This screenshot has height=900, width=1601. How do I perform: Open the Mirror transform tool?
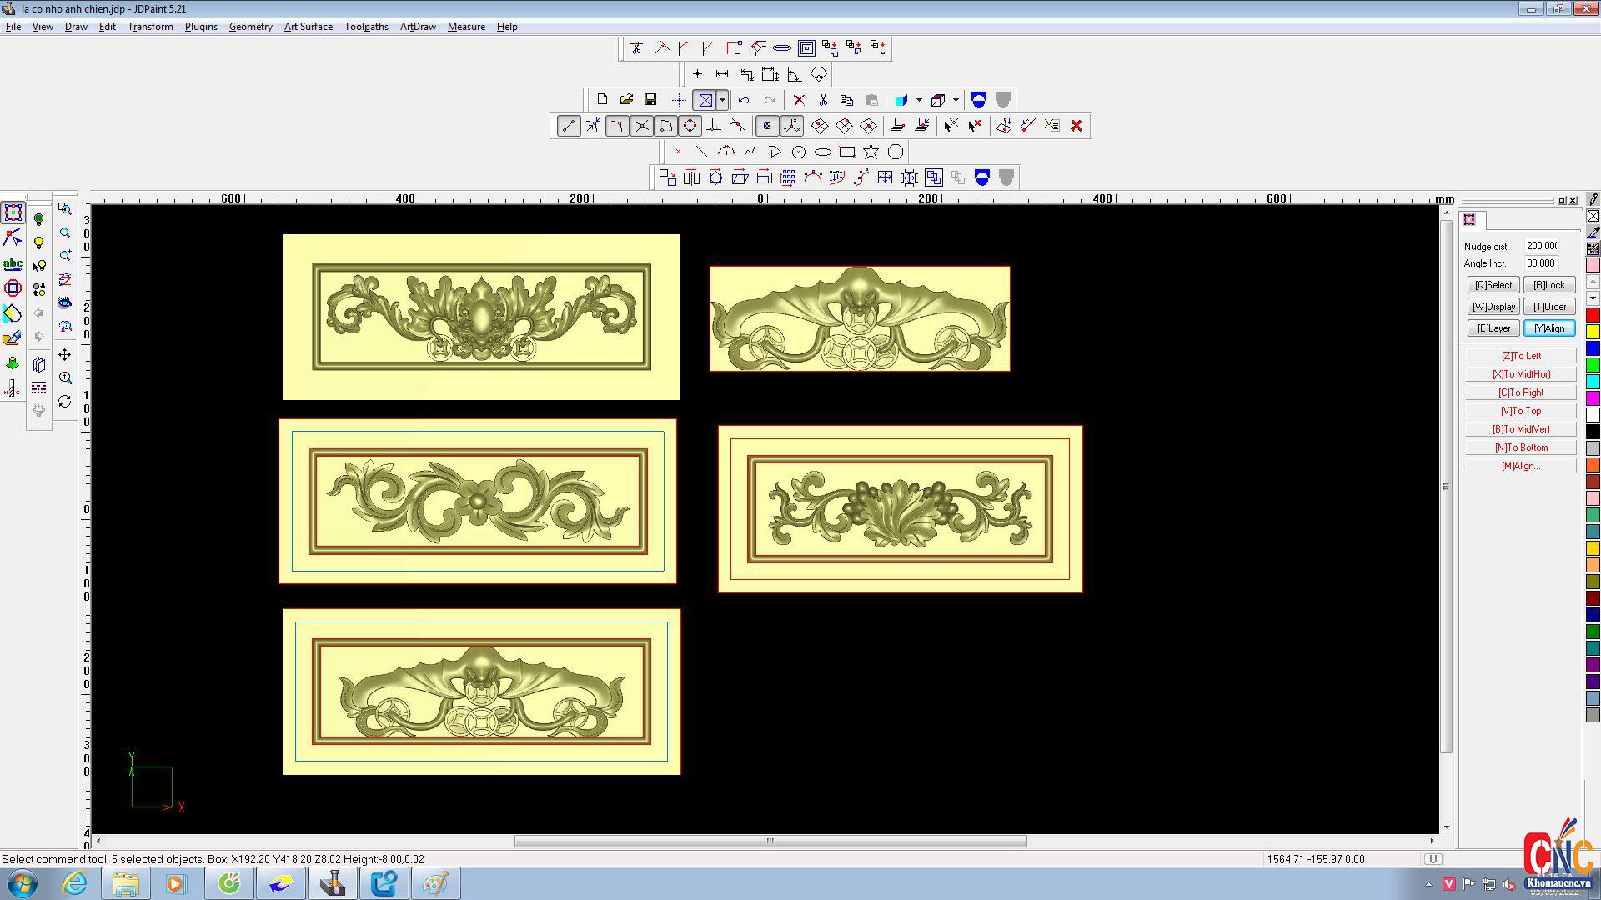click(691, 177)
